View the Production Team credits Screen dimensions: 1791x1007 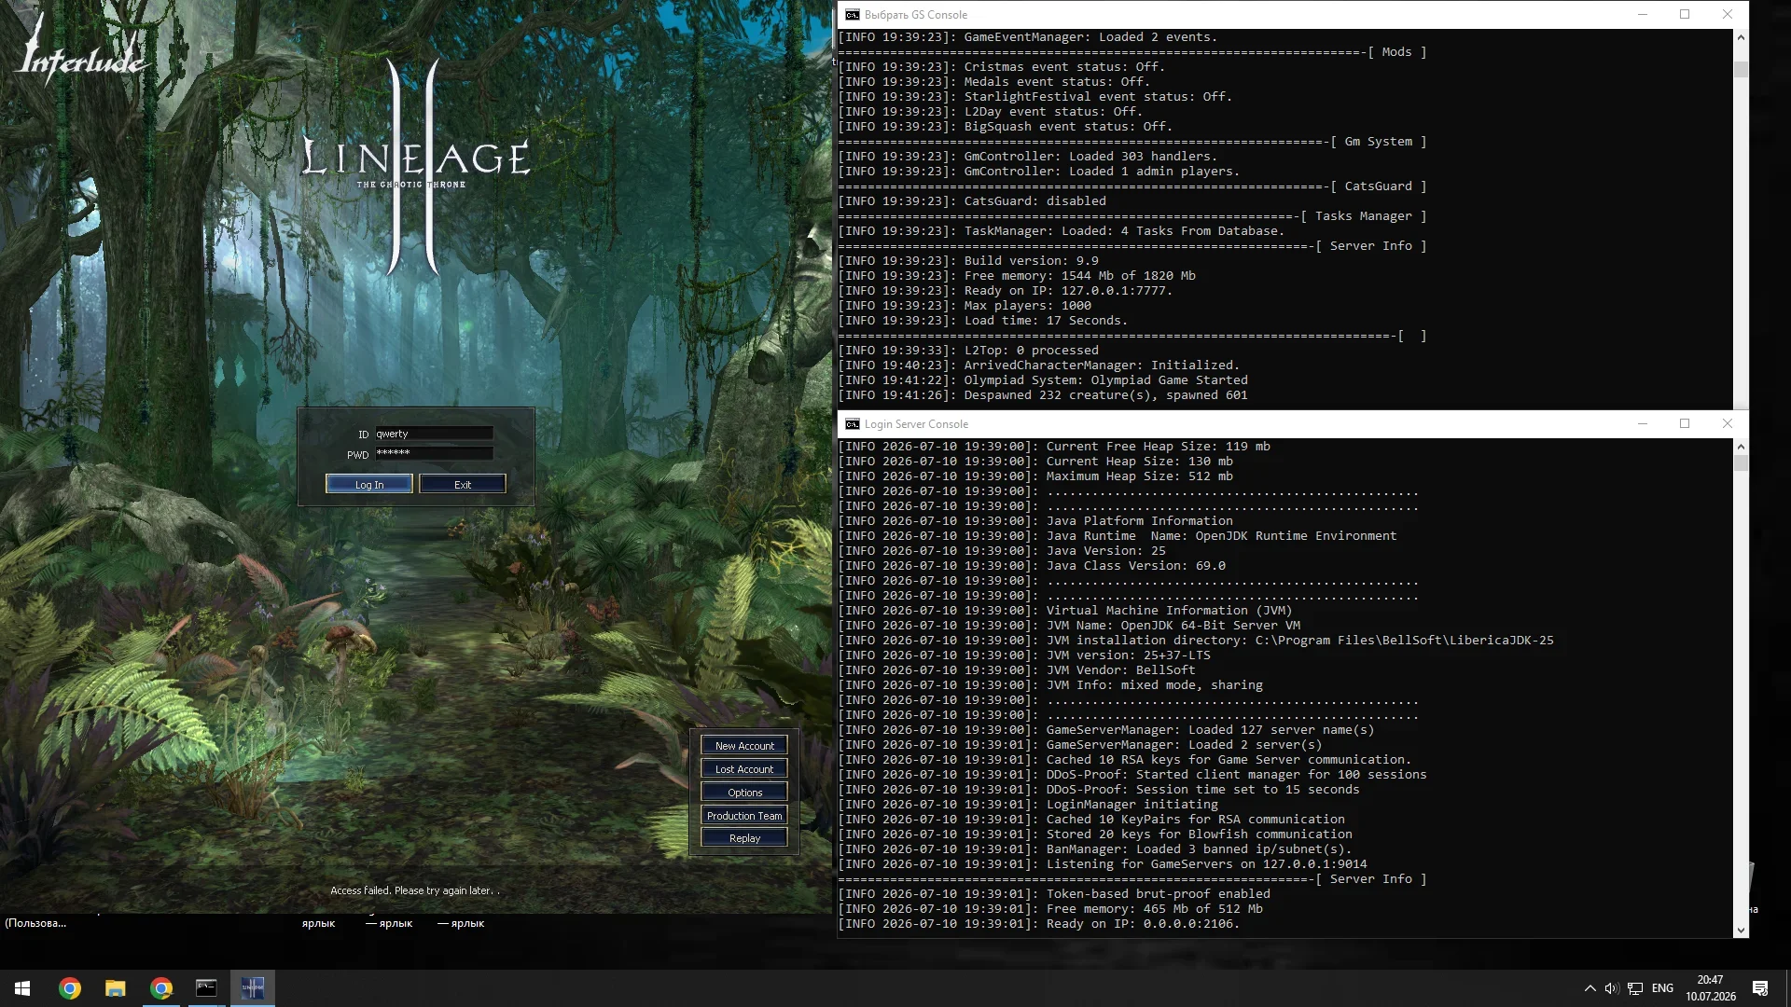(744, 816)
